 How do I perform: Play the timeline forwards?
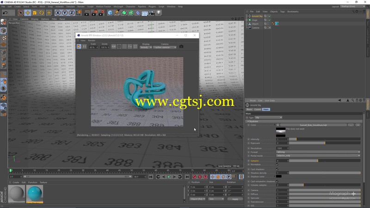(x=169, y=177)
